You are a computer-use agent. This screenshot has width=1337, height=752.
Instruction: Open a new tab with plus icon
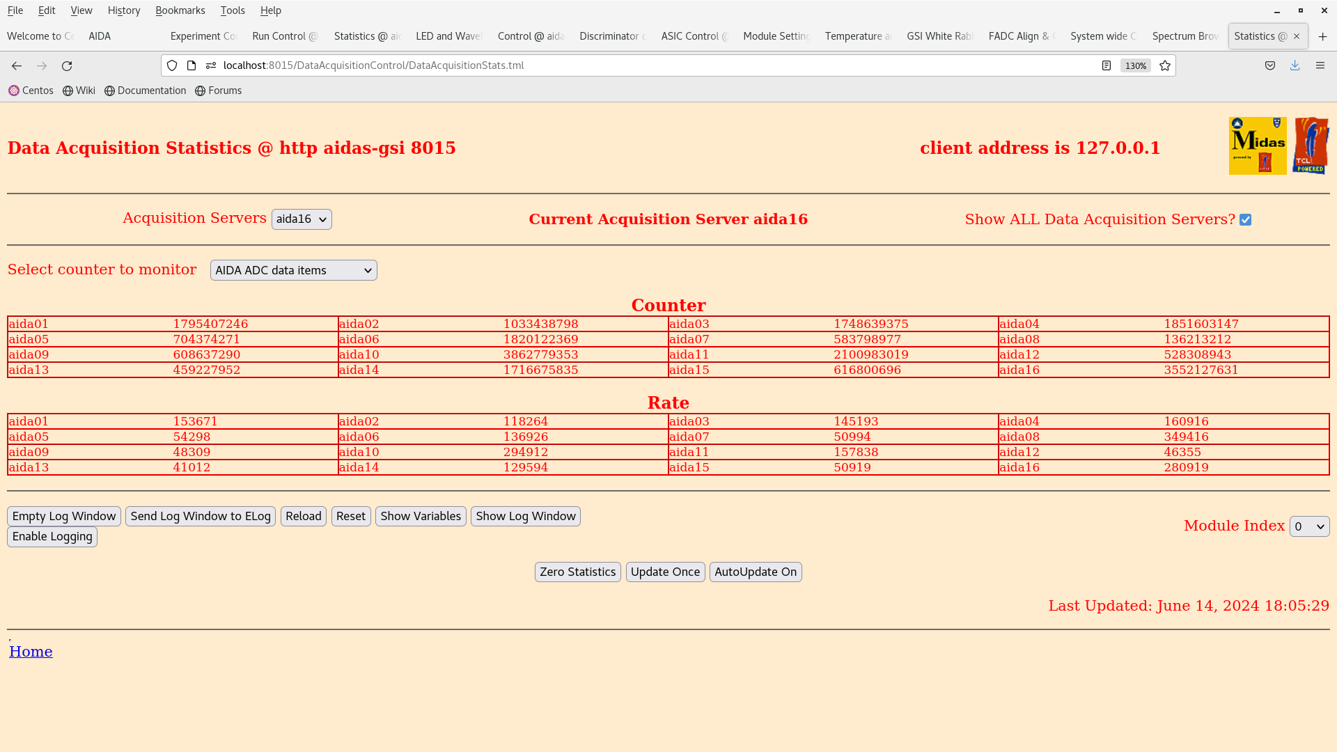pos(1322,36)
